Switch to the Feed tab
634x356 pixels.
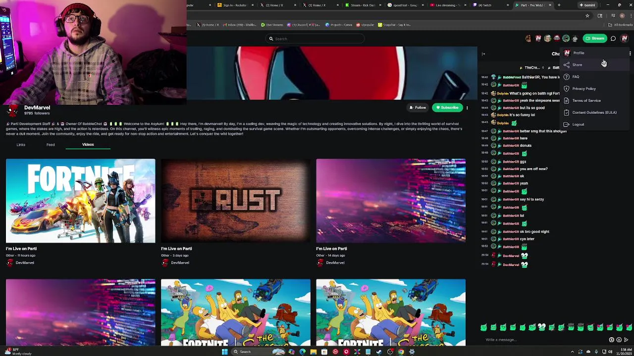[x=51, y=144]
